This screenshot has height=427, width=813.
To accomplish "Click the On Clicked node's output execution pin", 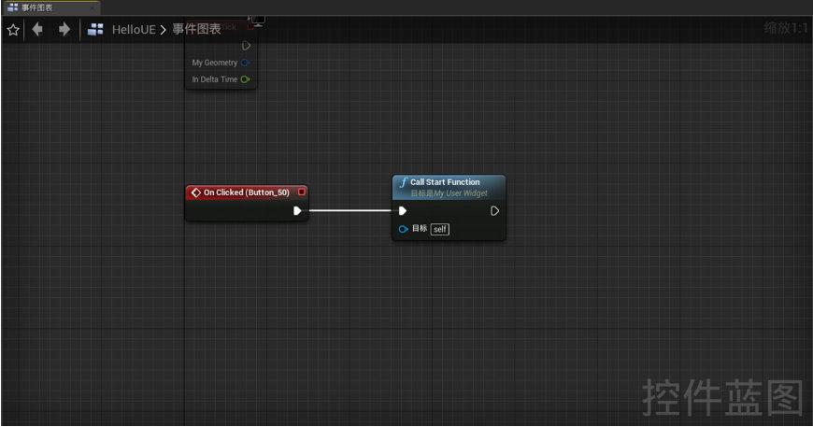I will click(x=297, y=211).
